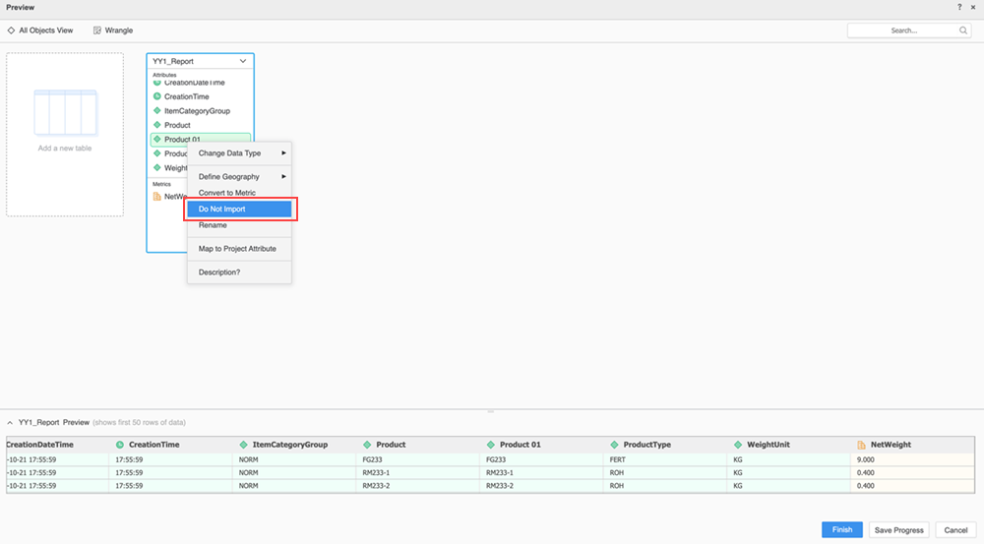This screenshot has width=984, height=544.
Task: Open the Change Data Type submenu
Action: point(239,153)
